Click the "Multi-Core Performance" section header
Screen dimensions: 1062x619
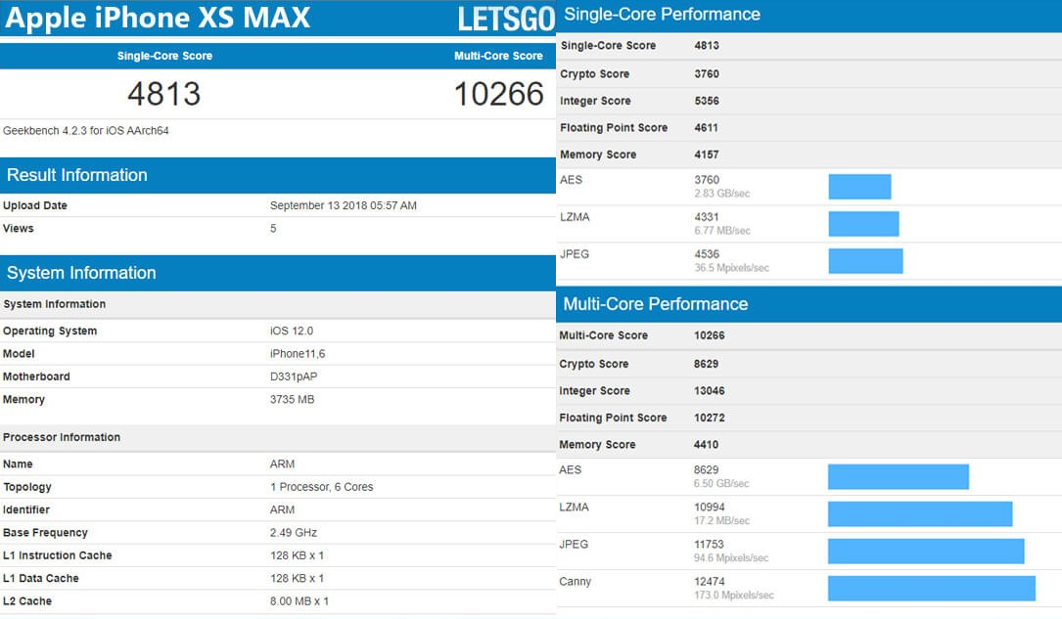808,304
